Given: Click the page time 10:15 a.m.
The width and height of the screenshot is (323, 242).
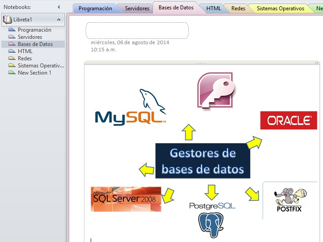Looking at the screenshot, I should coord(103,50).
